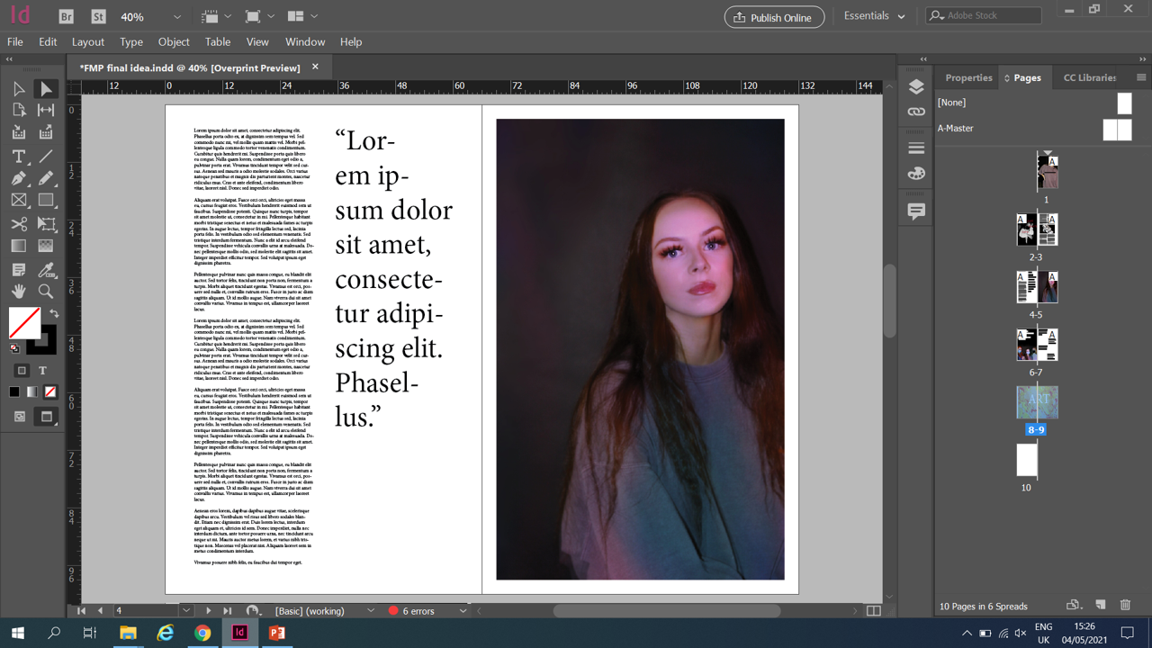Open the page number dropdown arrow
The image size is (1152, 648).
pyautogui.click(x=186, y=610)
